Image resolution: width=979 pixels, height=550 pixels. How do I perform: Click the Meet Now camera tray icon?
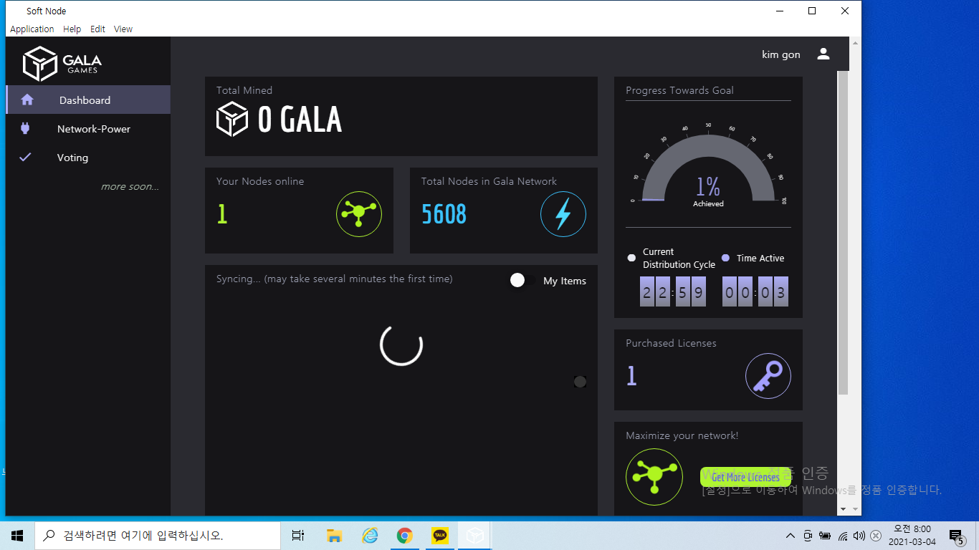click(x=808, y=536)
